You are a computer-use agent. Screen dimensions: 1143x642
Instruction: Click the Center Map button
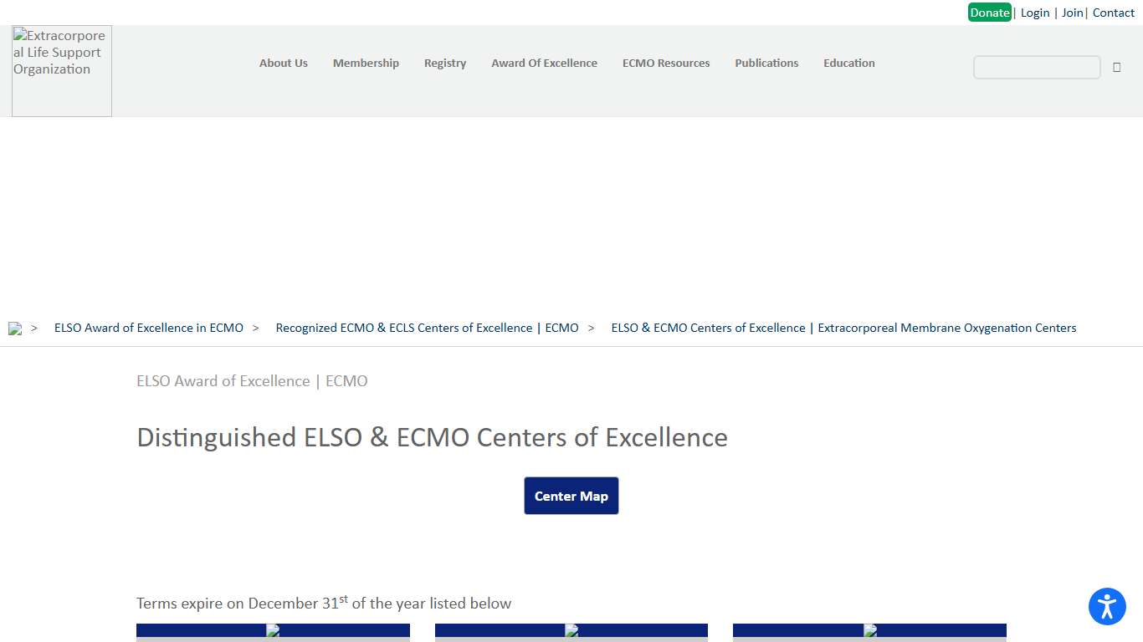click(571, 495)
